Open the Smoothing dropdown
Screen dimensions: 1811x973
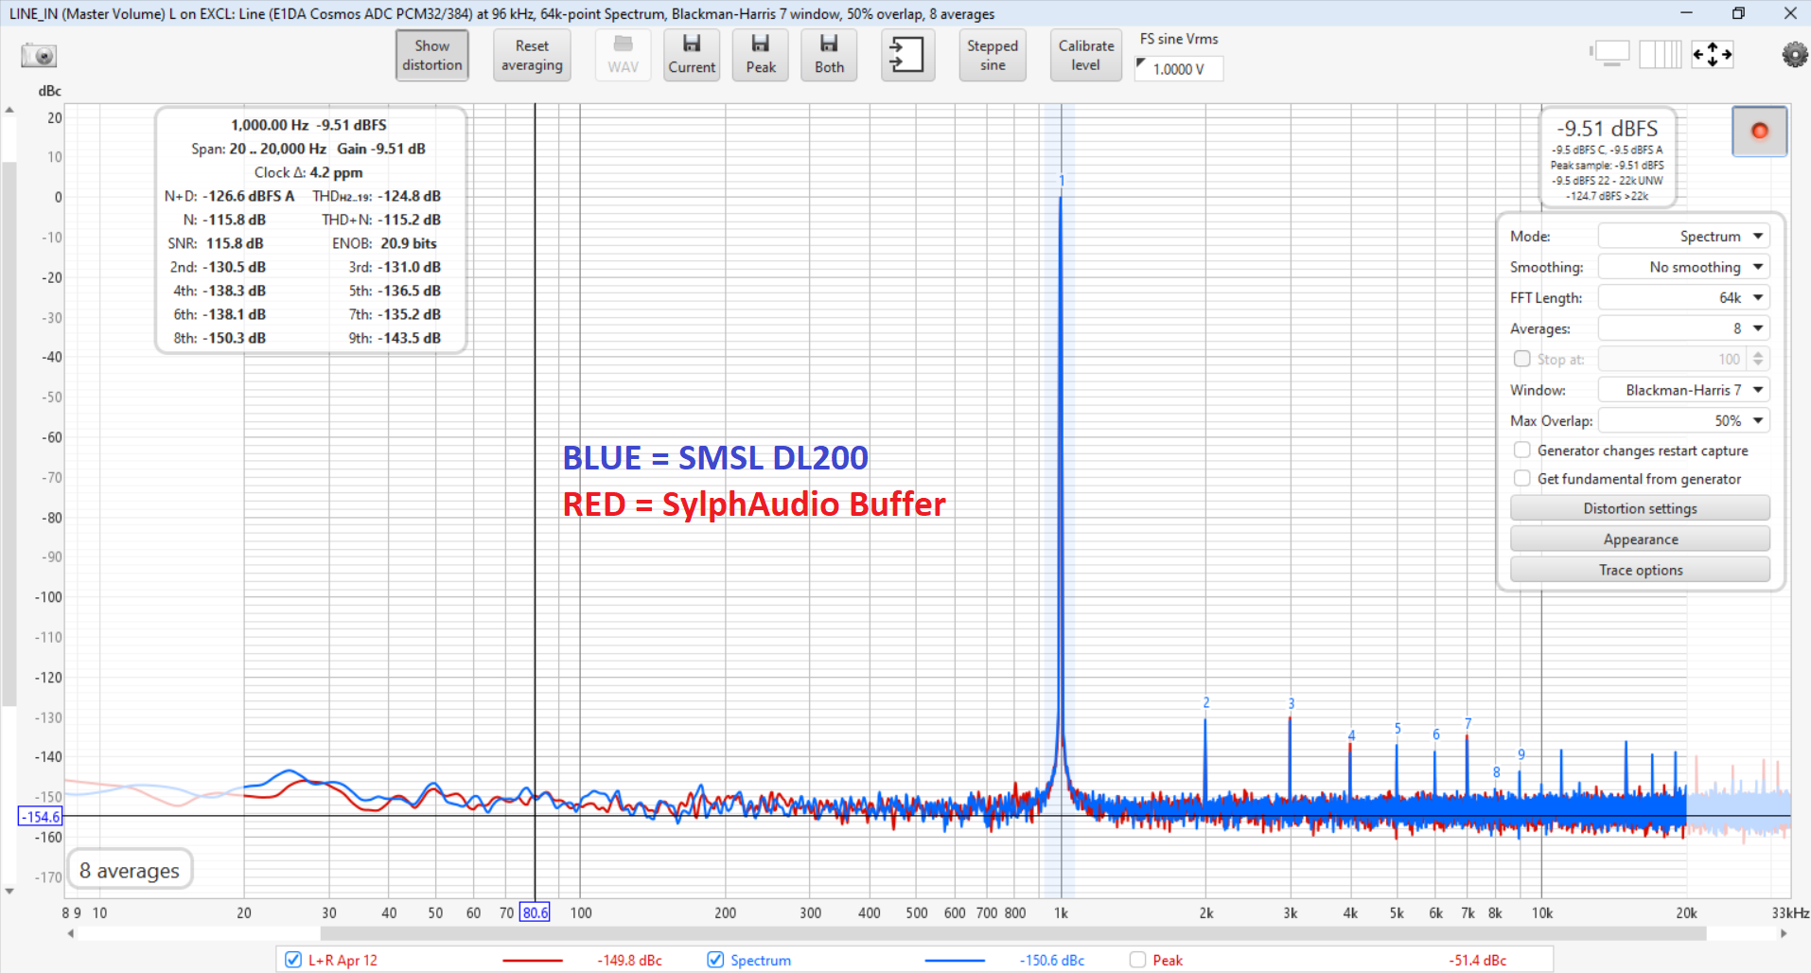click(1683, 267)
